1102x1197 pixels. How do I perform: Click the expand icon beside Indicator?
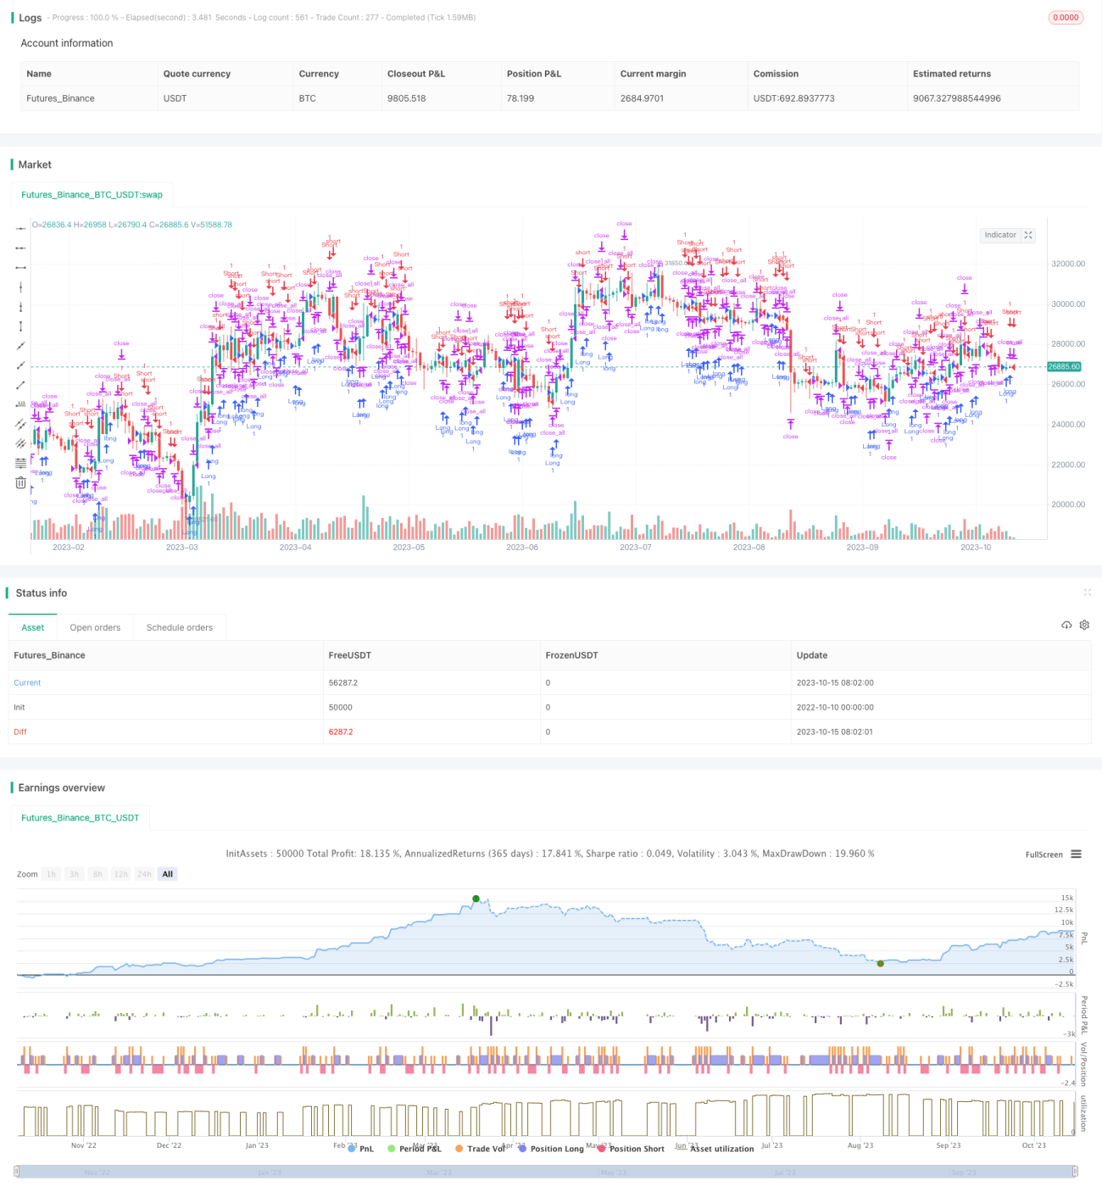click(1028, 235)
